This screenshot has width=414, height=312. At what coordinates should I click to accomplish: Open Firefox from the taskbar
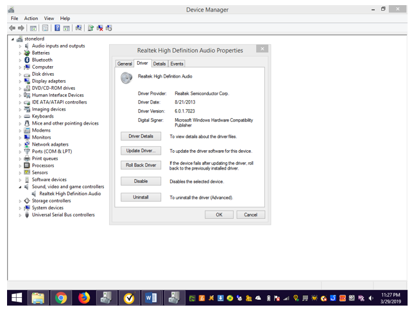coord(84,298)
